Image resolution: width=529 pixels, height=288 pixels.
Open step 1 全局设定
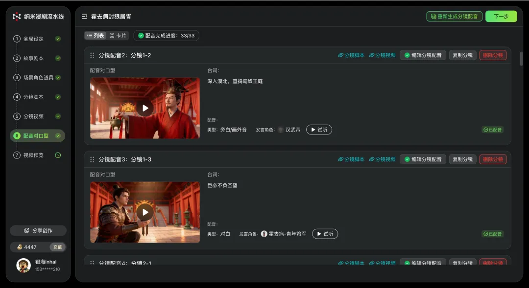coord(37,39)
